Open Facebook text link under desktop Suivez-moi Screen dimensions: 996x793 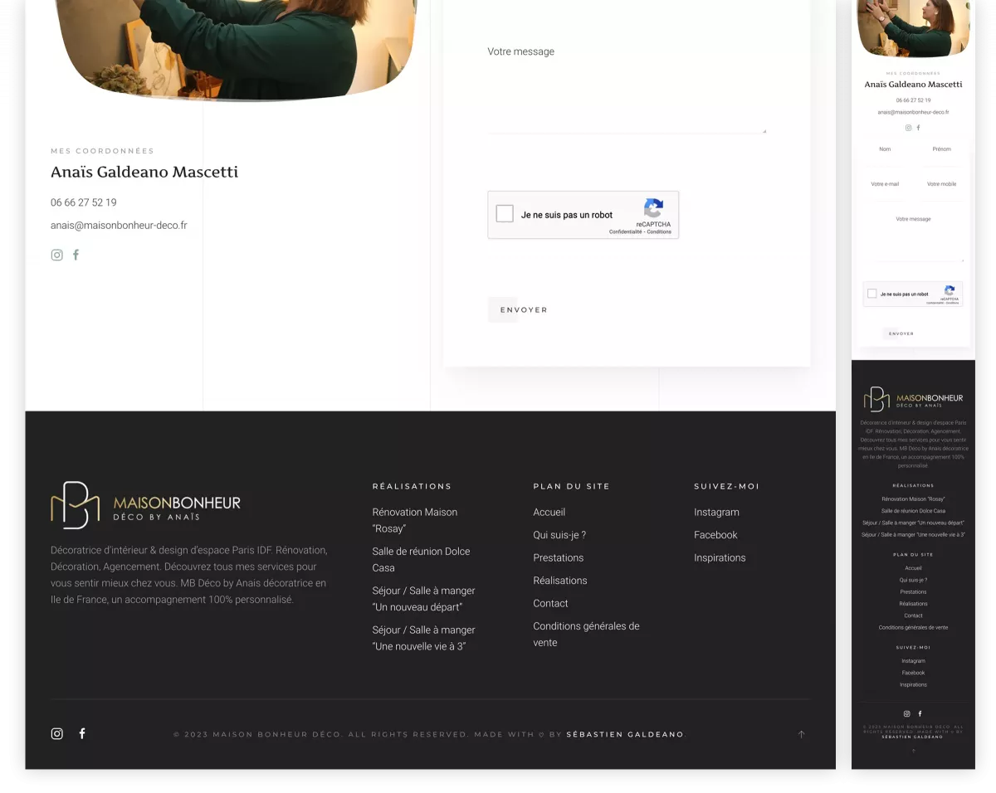tap(715, 535)
